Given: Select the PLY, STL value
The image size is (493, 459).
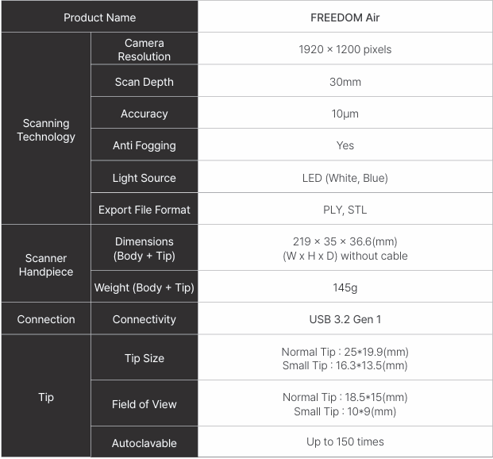Looking at the screenshot, I should (x=345, y=210).
